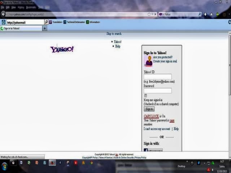Open the History menu
The width and height of the screenshot is (231, 173).
click(x=21, y=7)
